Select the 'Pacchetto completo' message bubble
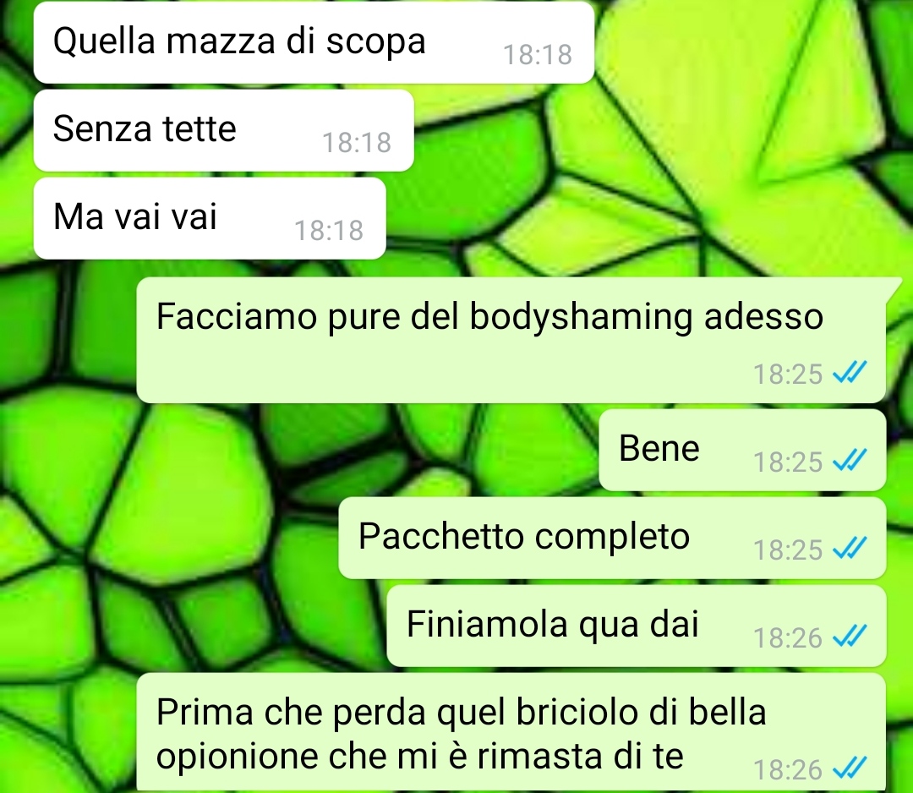 pos(612,538)
